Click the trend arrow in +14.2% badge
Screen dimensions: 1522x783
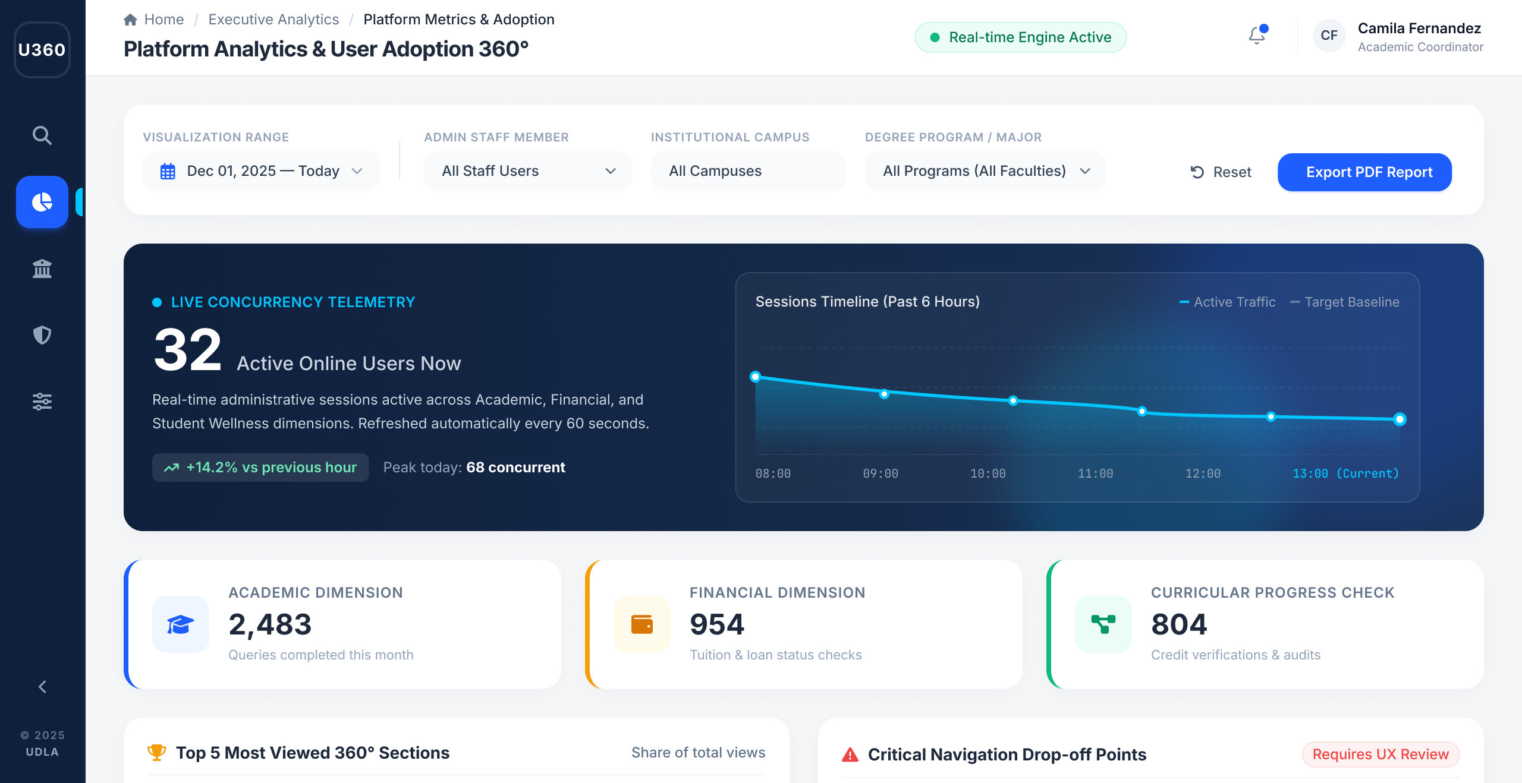point(172,468)
